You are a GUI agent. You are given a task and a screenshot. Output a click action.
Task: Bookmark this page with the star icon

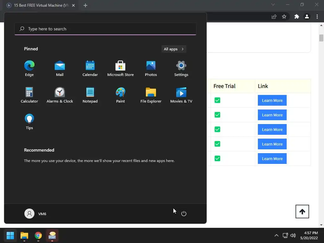284,17
